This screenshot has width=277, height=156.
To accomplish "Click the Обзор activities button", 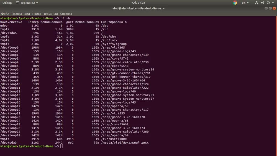I will 7,3.
